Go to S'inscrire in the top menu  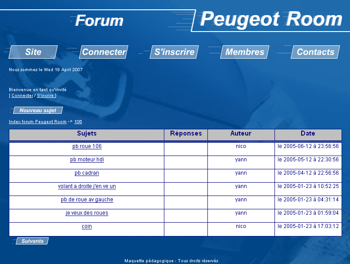pyautogui.click(x=174, y=52)
